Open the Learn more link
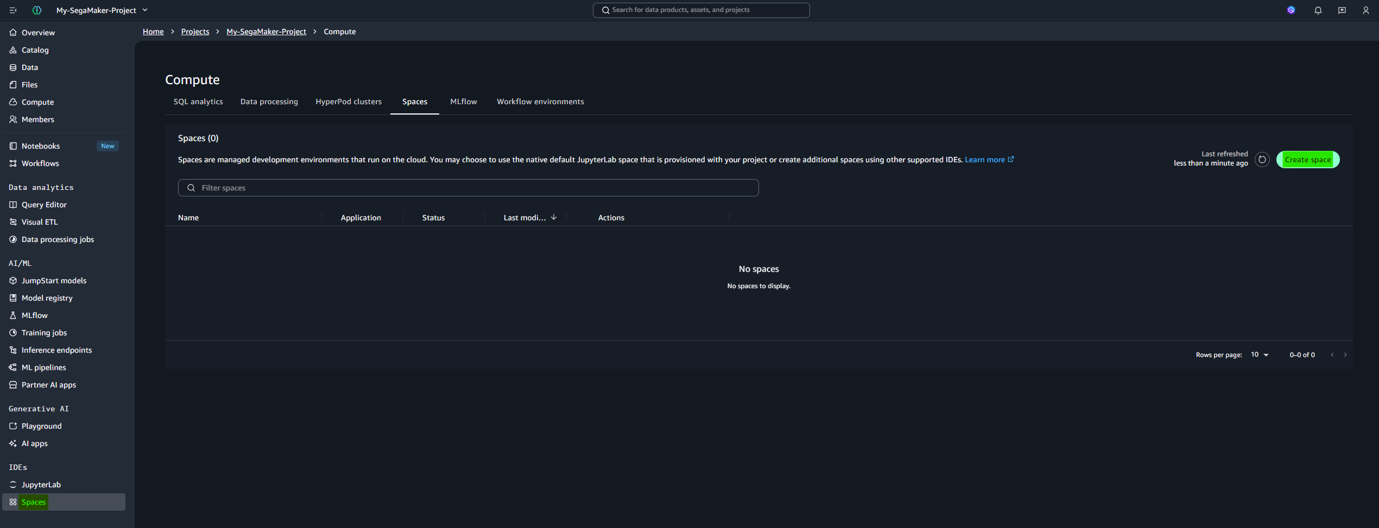The height and width of the screenshot is (528, 1379). click(x=989, y=160)
